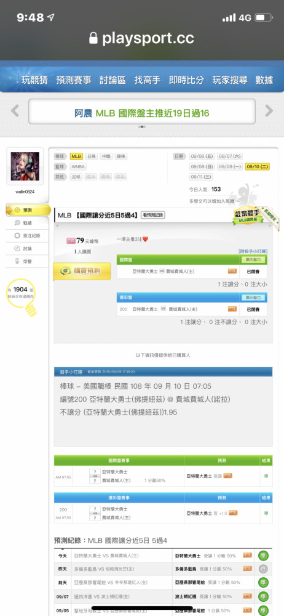
Task: Open the 投注紀錄 sidebar icon item
Action: tap(28, 236)
